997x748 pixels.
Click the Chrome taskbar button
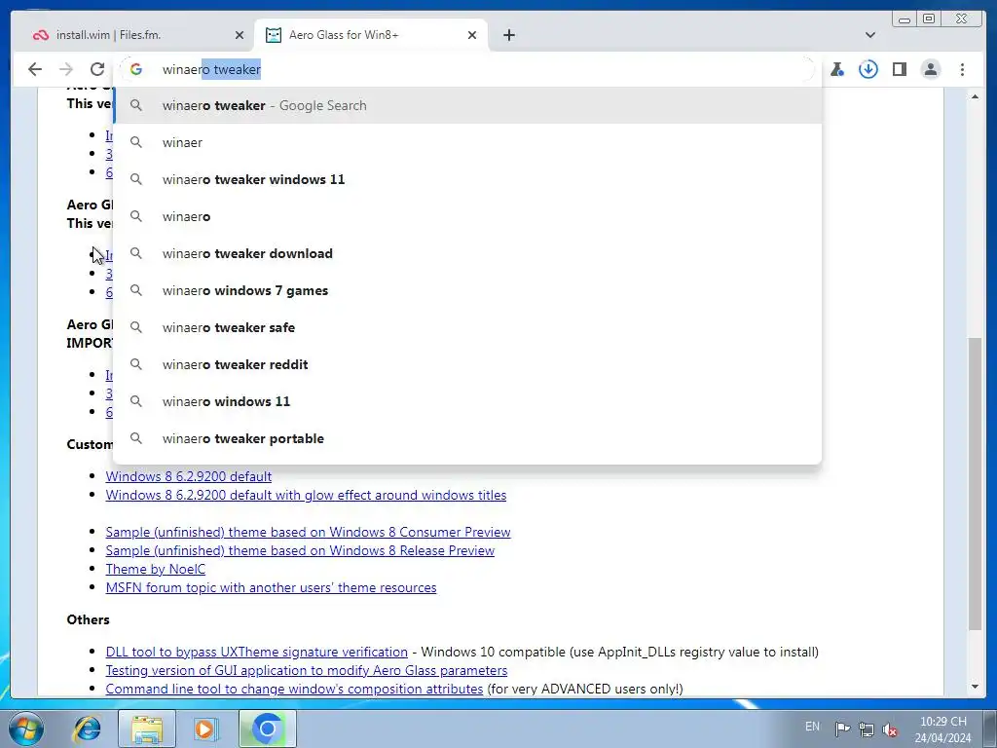(267, 729)
